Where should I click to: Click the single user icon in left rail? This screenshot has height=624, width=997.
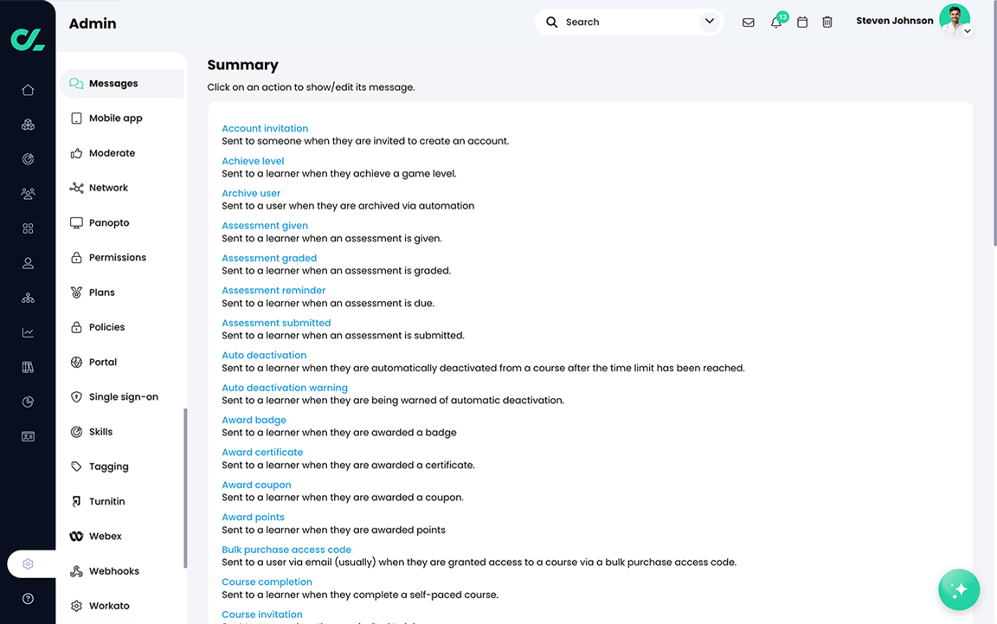pos(28,263)
